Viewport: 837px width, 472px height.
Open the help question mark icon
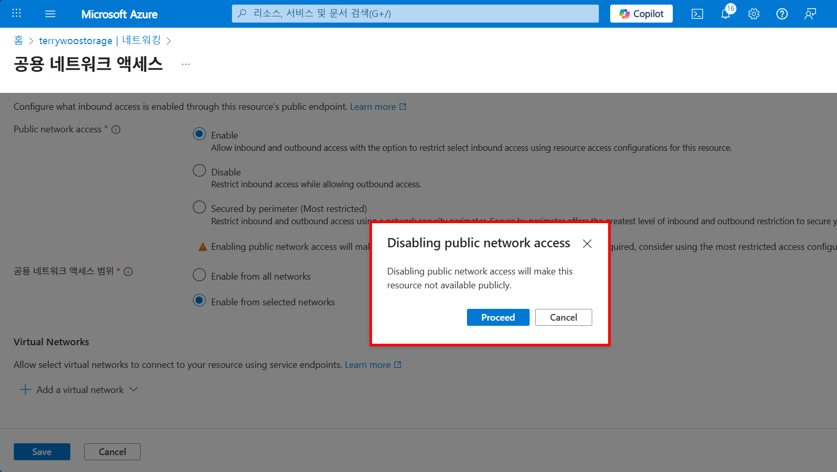pos(782,14)
